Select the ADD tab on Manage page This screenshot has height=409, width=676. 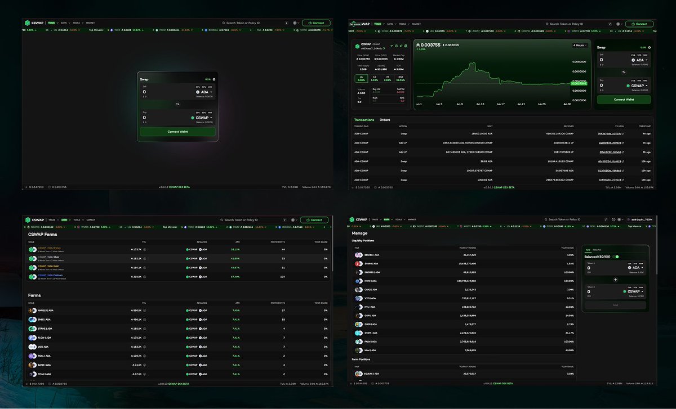(588, 249)
